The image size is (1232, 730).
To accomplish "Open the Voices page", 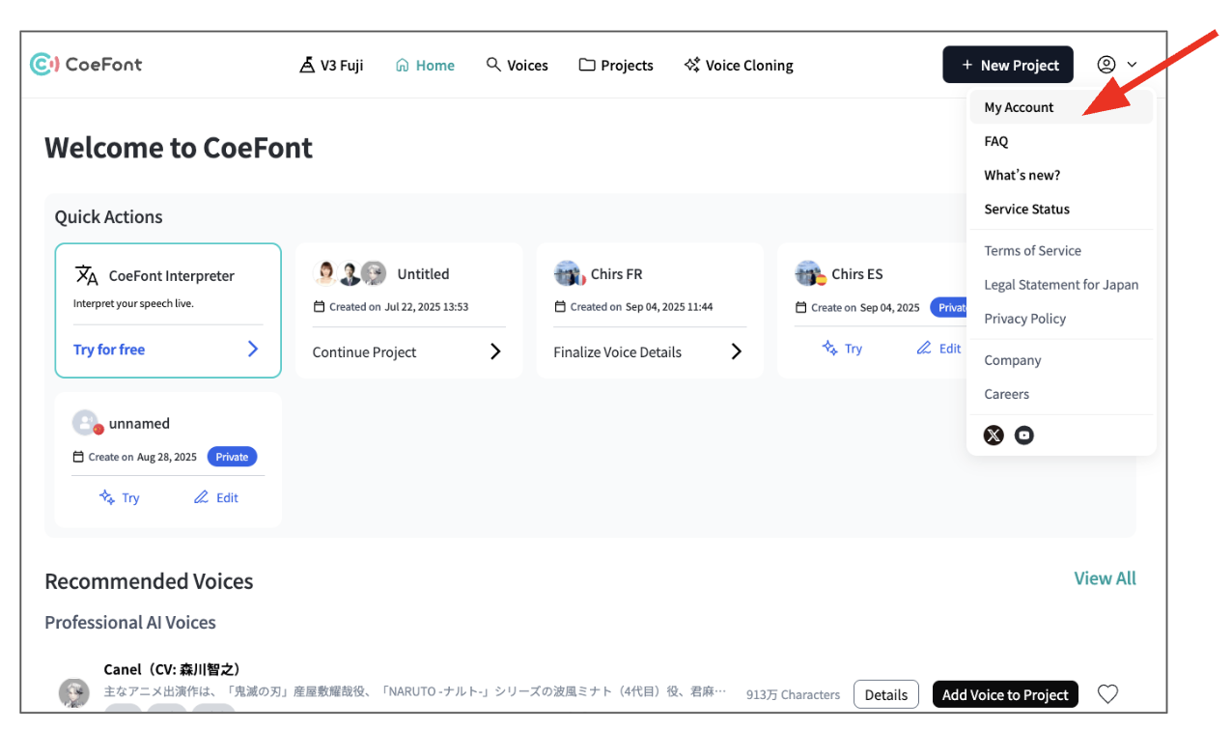I will point(517,66).
